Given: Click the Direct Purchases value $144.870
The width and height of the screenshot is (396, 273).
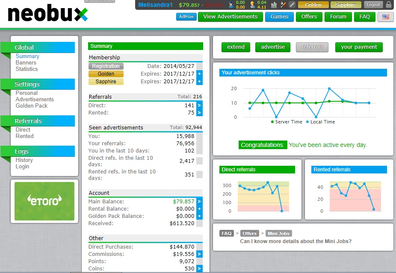Looking at the screenshot, I should point(182,247).
